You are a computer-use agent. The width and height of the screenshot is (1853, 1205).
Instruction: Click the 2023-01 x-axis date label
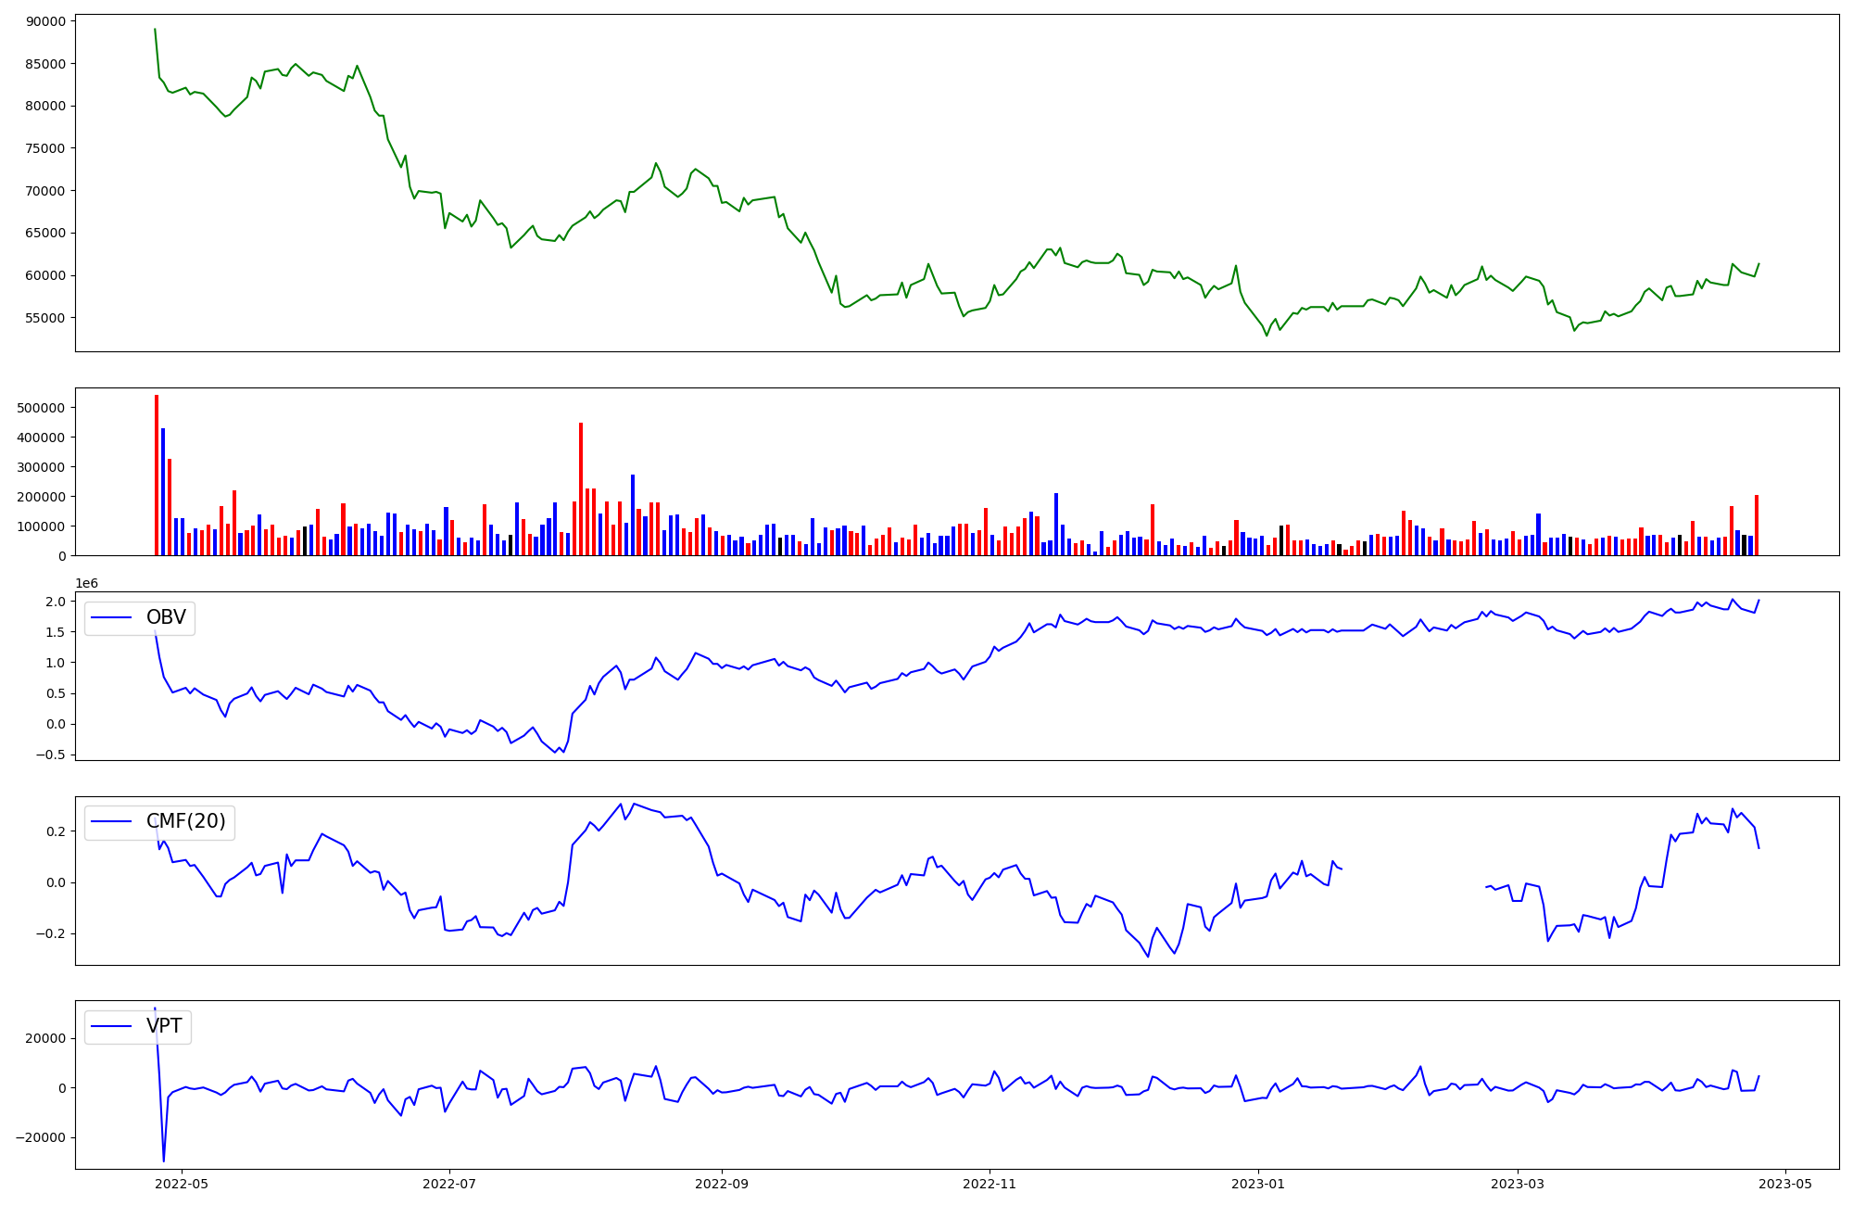(1258, 1184)
